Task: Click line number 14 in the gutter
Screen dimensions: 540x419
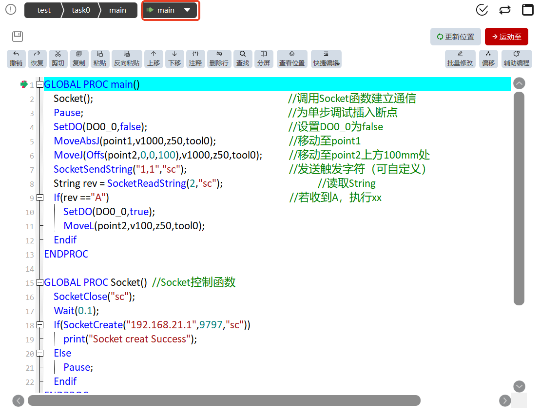Action: click(x=30, y=269)
